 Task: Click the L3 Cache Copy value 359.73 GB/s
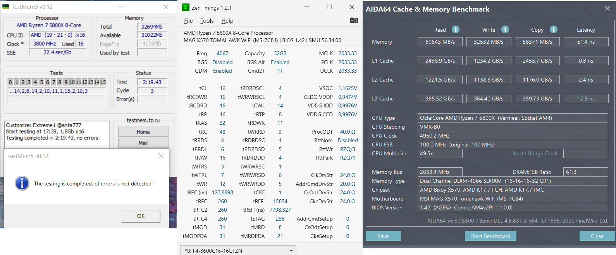[537, 99]
